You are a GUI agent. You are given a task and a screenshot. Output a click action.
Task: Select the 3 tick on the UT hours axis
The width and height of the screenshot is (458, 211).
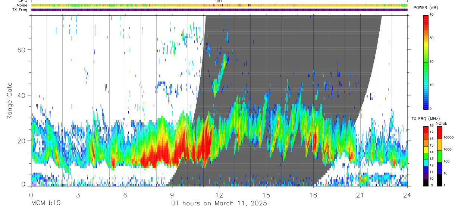point(78,195)
